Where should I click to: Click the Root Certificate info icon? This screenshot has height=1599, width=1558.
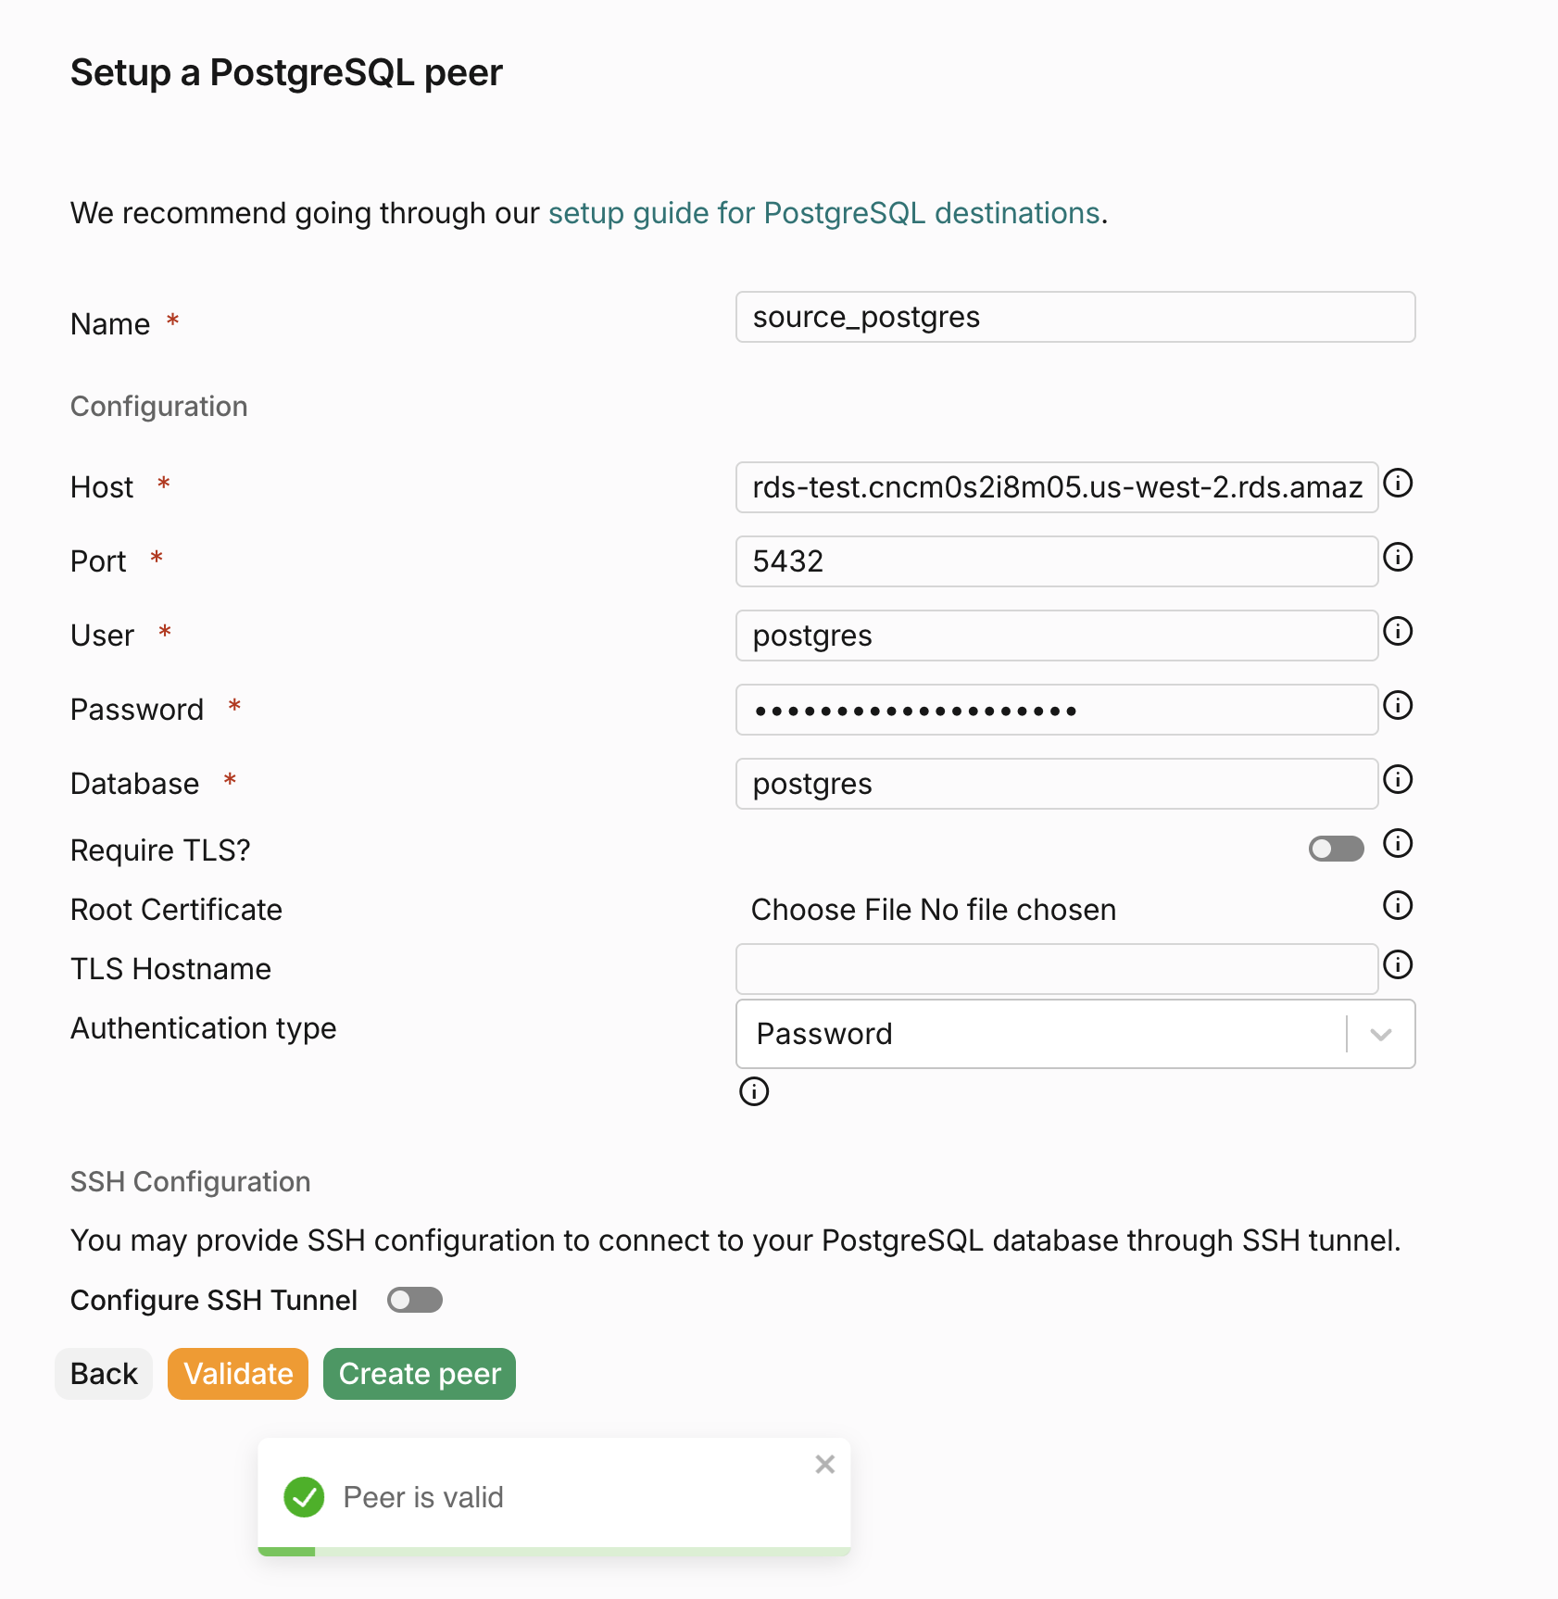(1397, 906)
